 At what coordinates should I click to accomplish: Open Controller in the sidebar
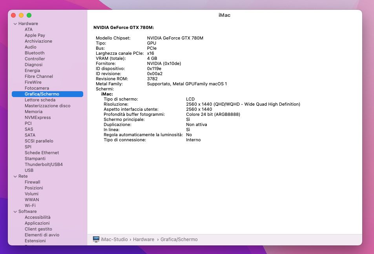(x=35, y=59)
